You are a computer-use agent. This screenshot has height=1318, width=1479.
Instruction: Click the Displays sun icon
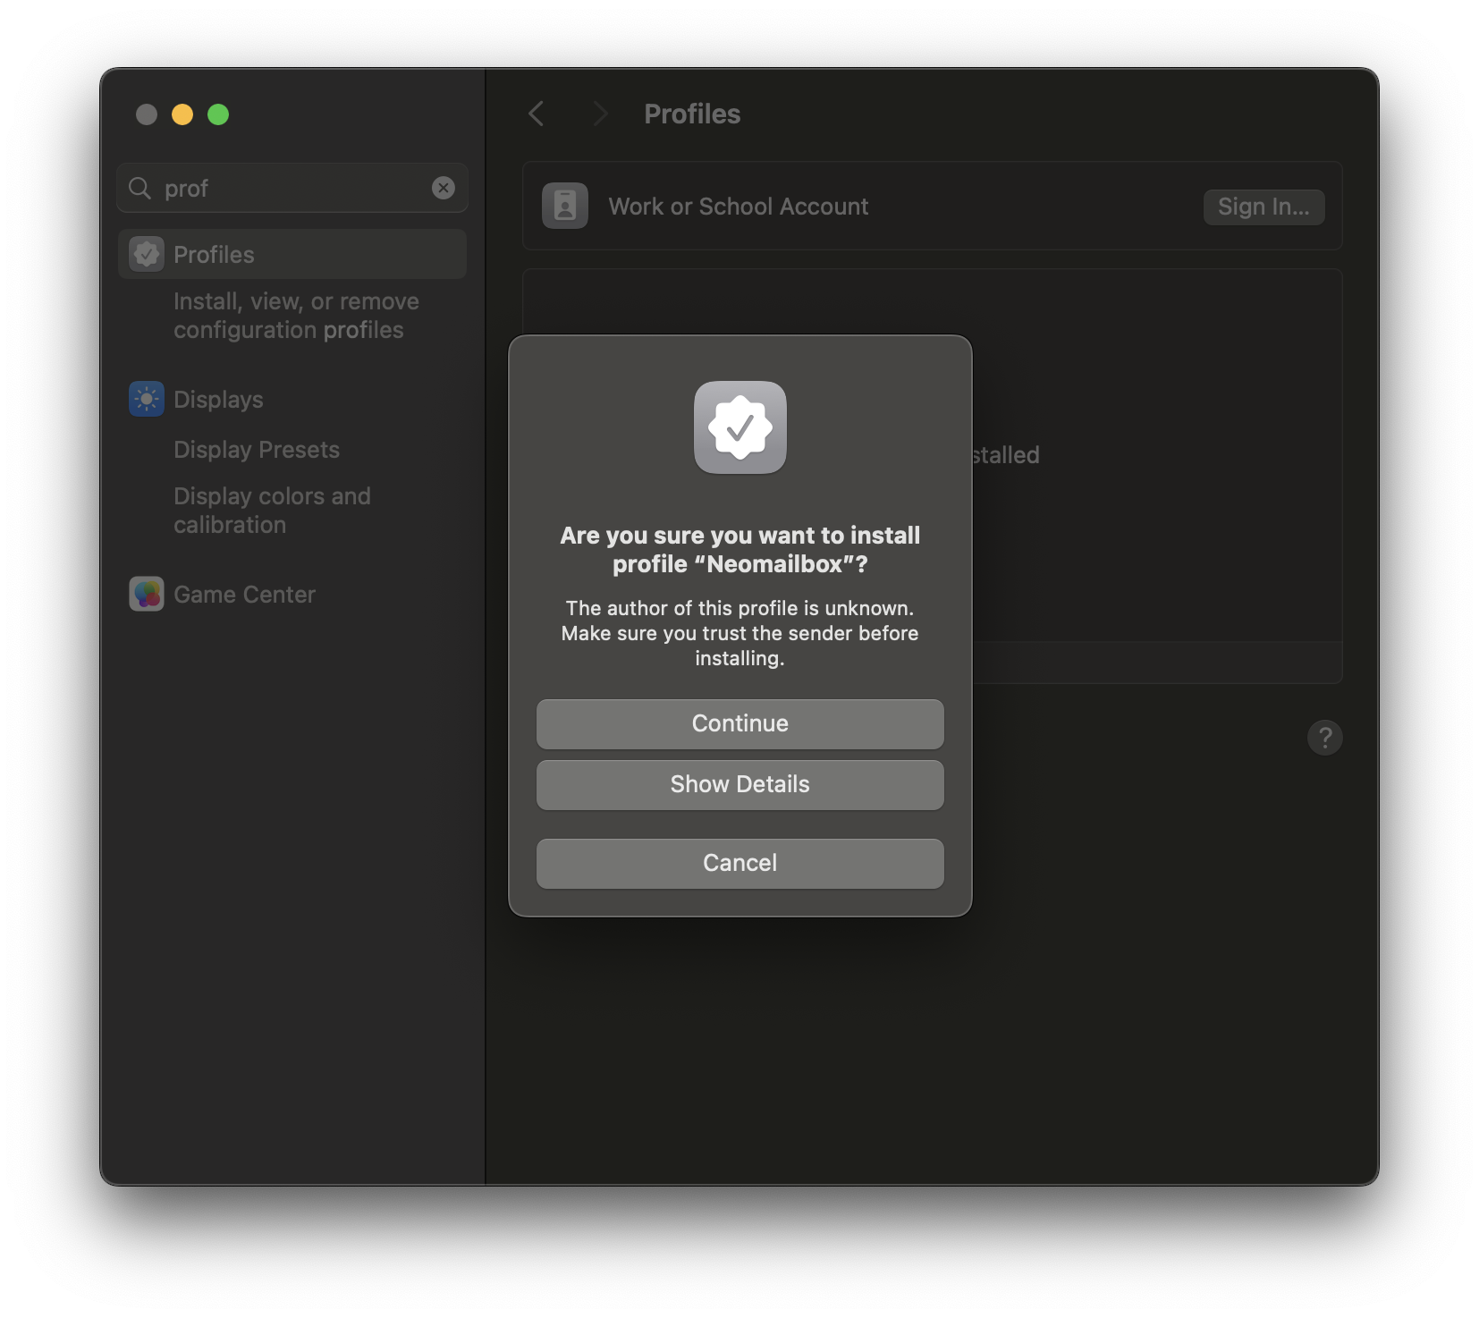[147, 399]
